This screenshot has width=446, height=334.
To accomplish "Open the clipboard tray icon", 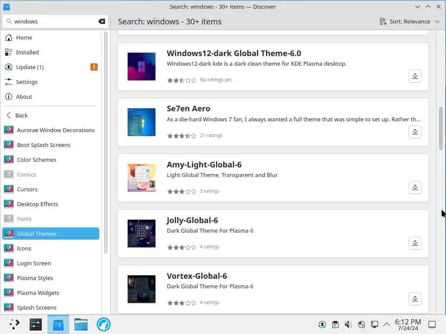I will tap(335, 324).
